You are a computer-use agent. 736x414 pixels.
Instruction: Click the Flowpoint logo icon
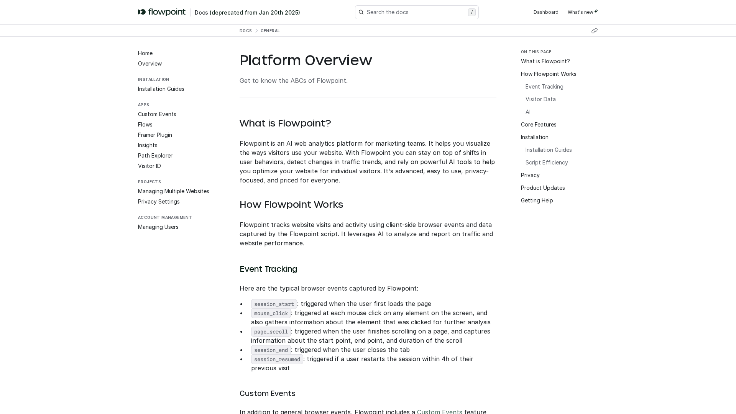pyautogui.click(x=142, y=12)
